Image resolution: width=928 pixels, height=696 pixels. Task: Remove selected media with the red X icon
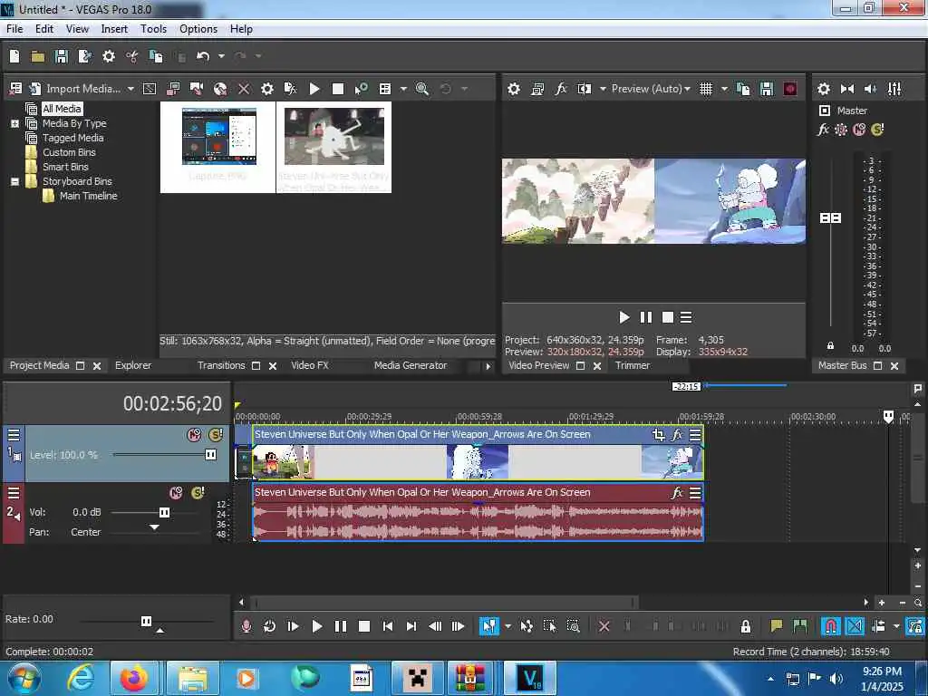click(x=244, y=89)
